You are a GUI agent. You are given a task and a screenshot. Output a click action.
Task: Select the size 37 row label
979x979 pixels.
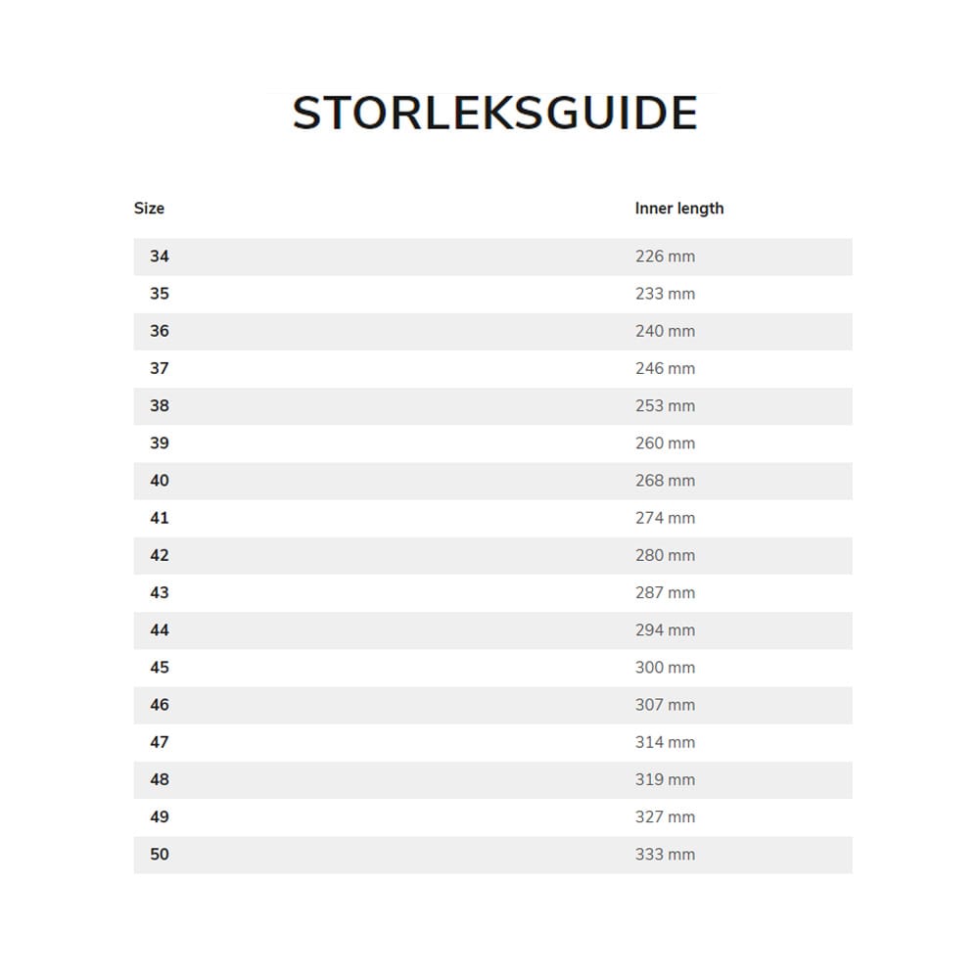[160, 368]
